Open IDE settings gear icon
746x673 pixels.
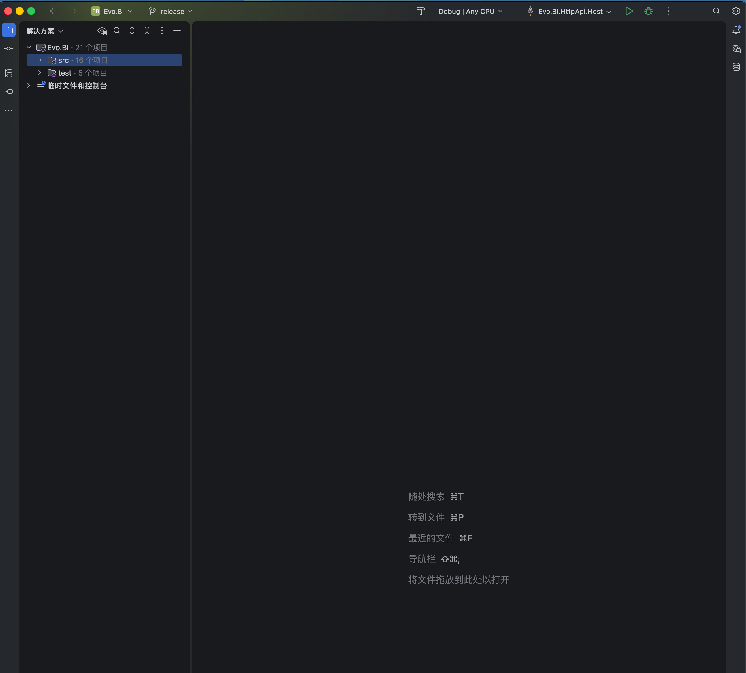point(736,11)
